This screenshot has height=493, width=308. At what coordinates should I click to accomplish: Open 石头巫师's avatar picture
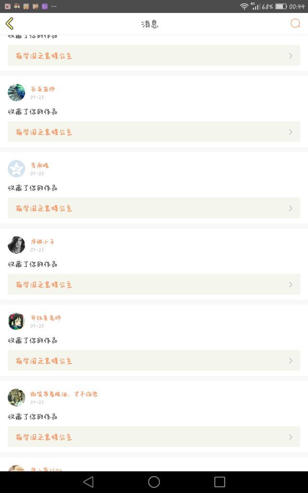click(16, 92)
